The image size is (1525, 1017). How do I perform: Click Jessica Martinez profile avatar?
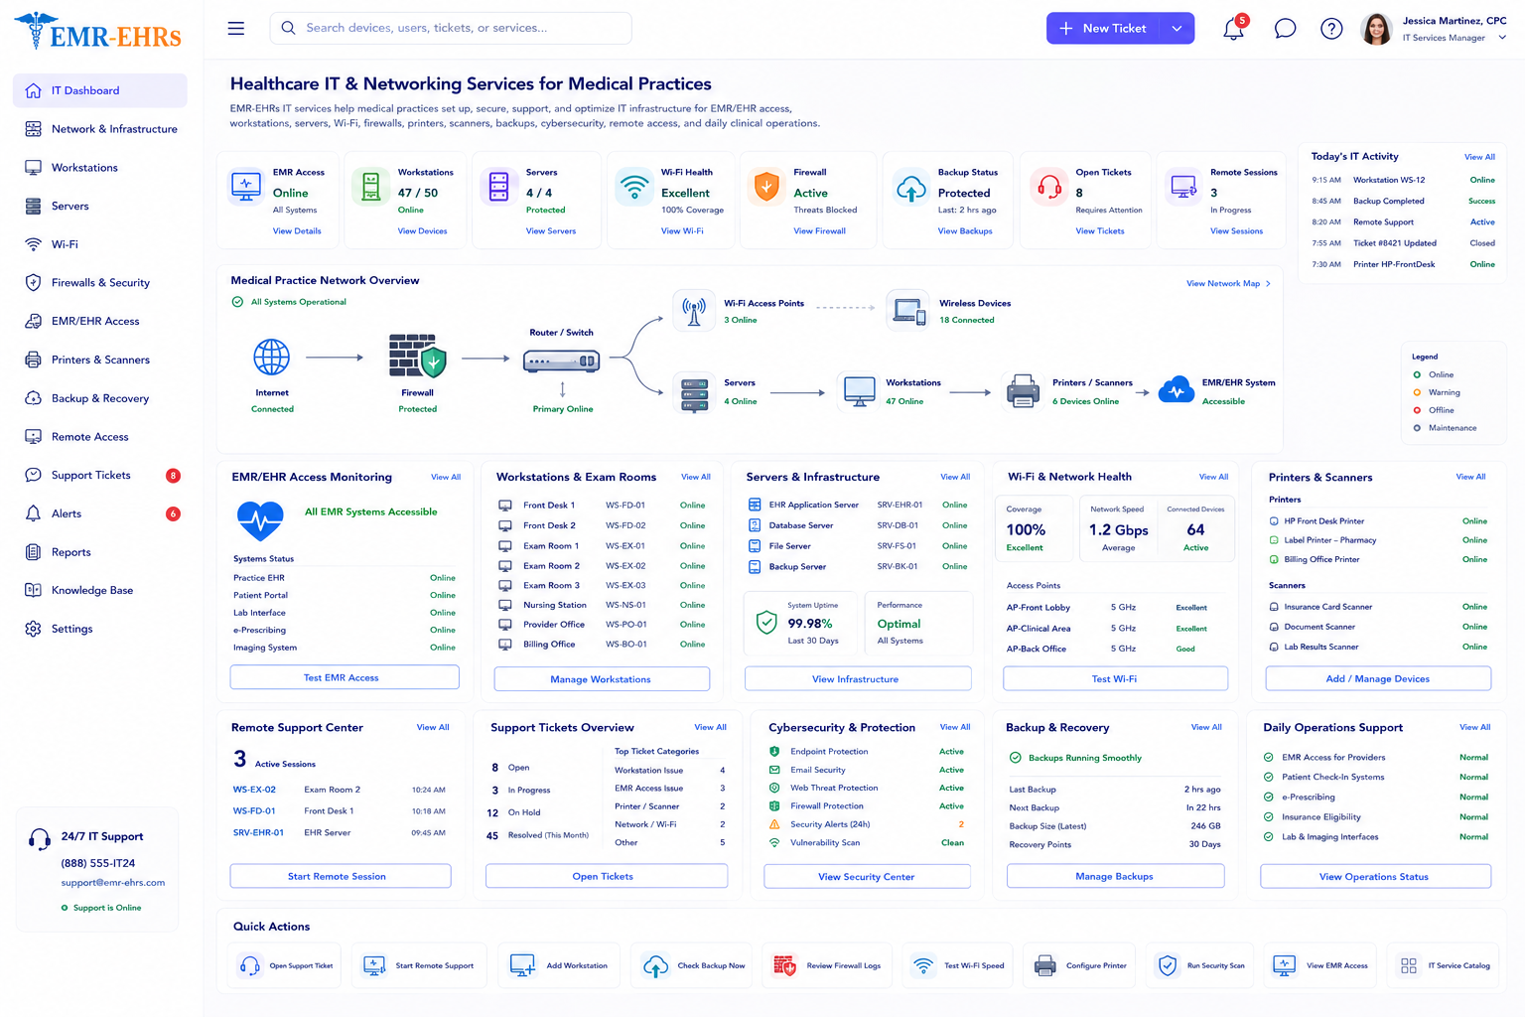[1376, 29]
